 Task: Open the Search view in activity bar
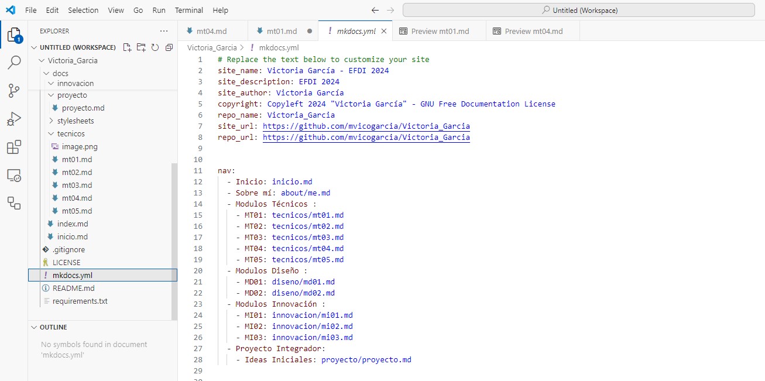click(x=14, y=63)
